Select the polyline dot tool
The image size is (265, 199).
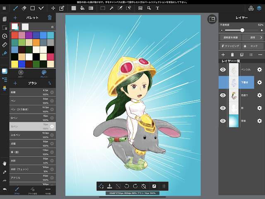pos(41,8)
